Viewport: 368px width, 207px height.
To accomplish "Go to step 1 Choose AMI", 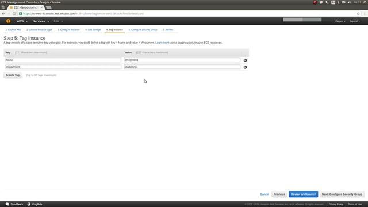I will pyautogui.click(x=13, y=30).
